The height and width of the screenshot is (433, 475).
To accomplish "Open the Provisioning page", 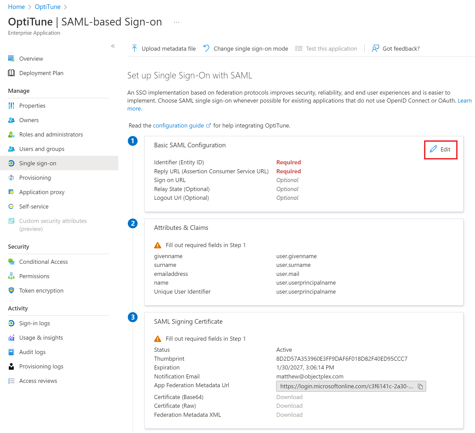I will point(35,177).
